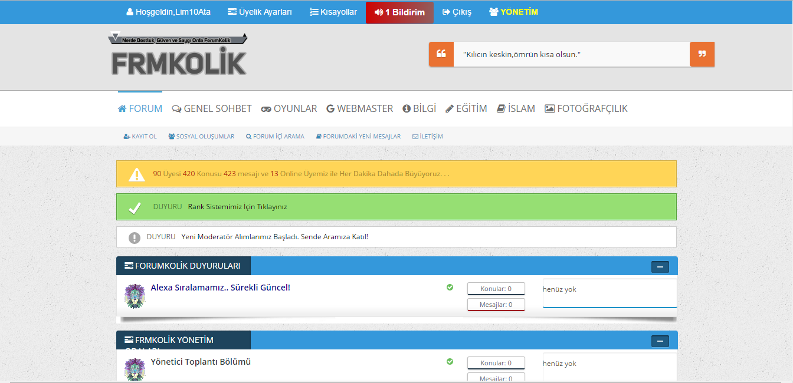Click Mesajlar: 0 under Alexa Sıralamamız
Viewport: 793px width, 383px height.
click(x=496, y=305)
